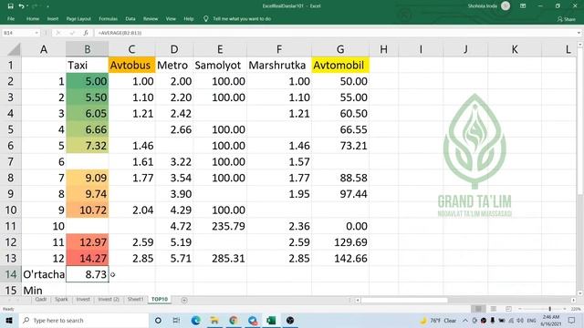Click the Windows Start button
Viewport: 584px width, 328px height.
pyautogui.click(x=8, y=320)
